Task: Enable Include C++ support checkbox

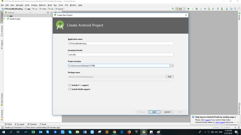Action: [x=69, y=85]
